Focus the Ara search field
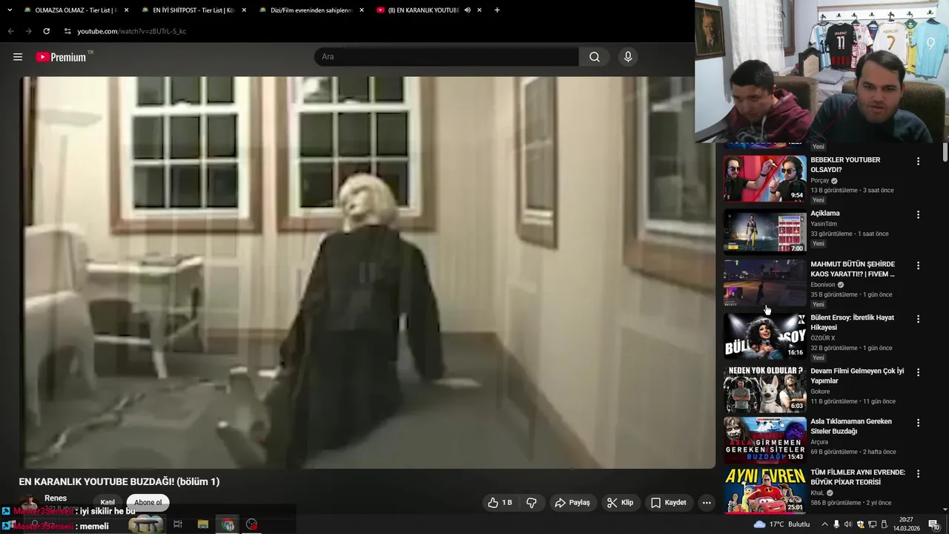 click(447, 57)
